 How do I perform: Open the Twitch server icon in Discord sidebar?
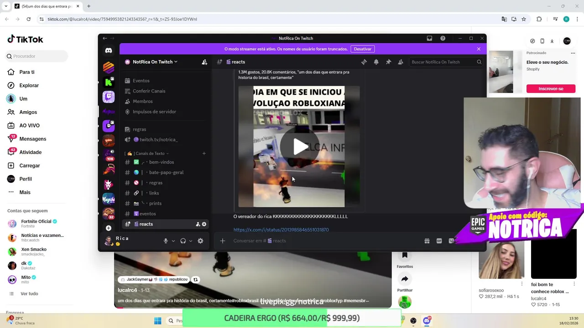click(109, 97)
